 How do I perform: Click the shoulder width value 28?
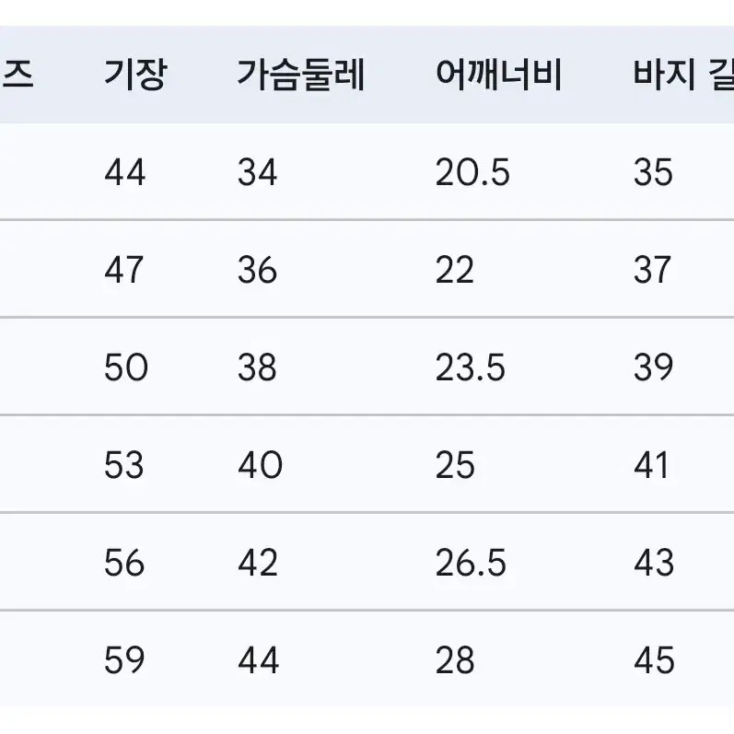tap(455, 660)
